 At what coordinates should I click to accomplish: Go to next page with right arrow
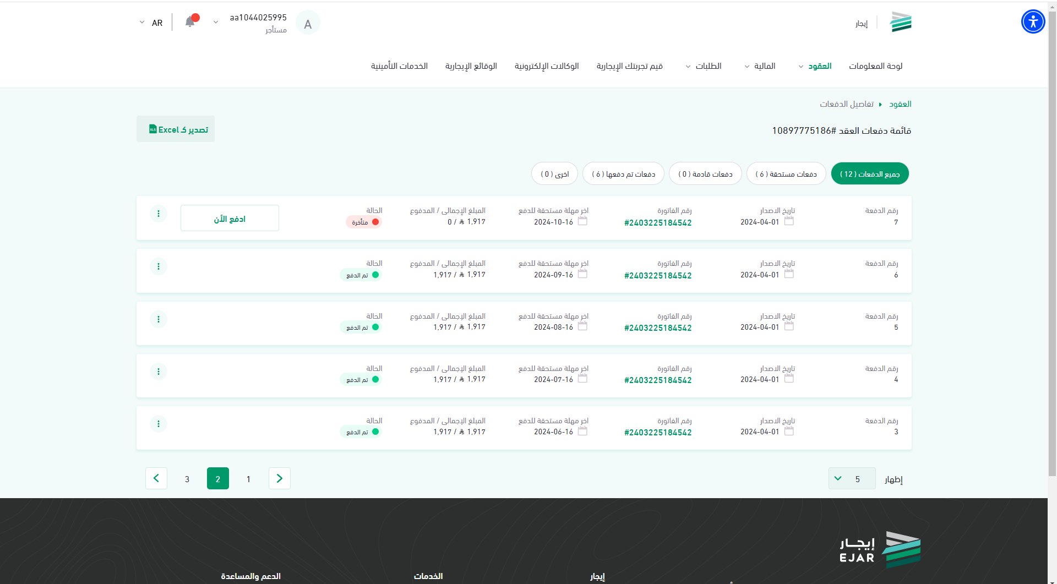tap(279, 478)
